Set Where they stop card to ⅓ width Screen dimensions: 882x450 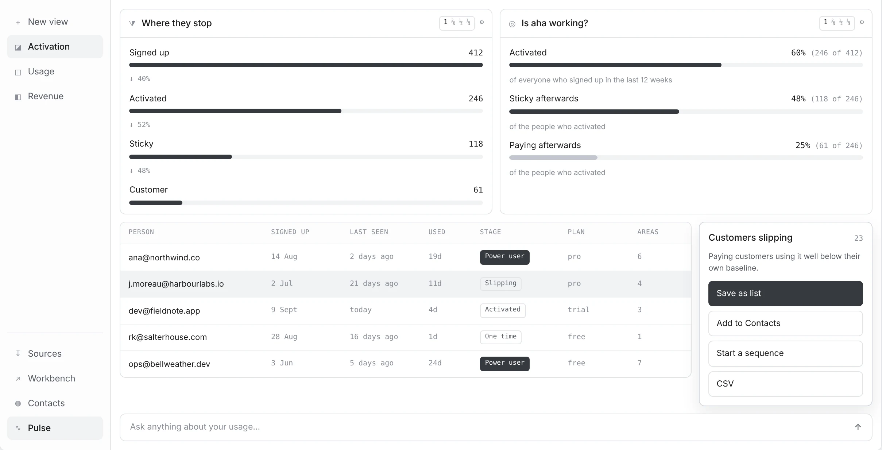(x=468, y=22)
